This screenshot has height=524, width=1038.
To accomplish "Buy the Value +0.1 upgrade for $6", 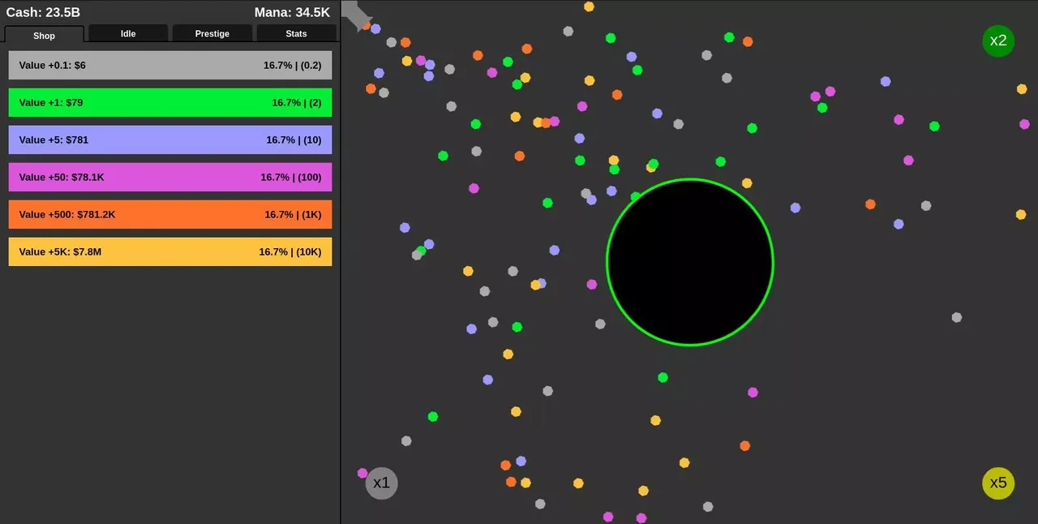I will (169, 65).
